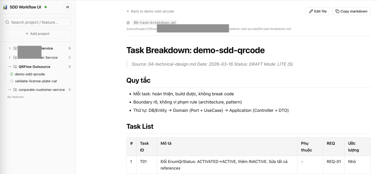Expand the first project ending in Service
Viewport: 378px width, 174px height.
(10, 48)
